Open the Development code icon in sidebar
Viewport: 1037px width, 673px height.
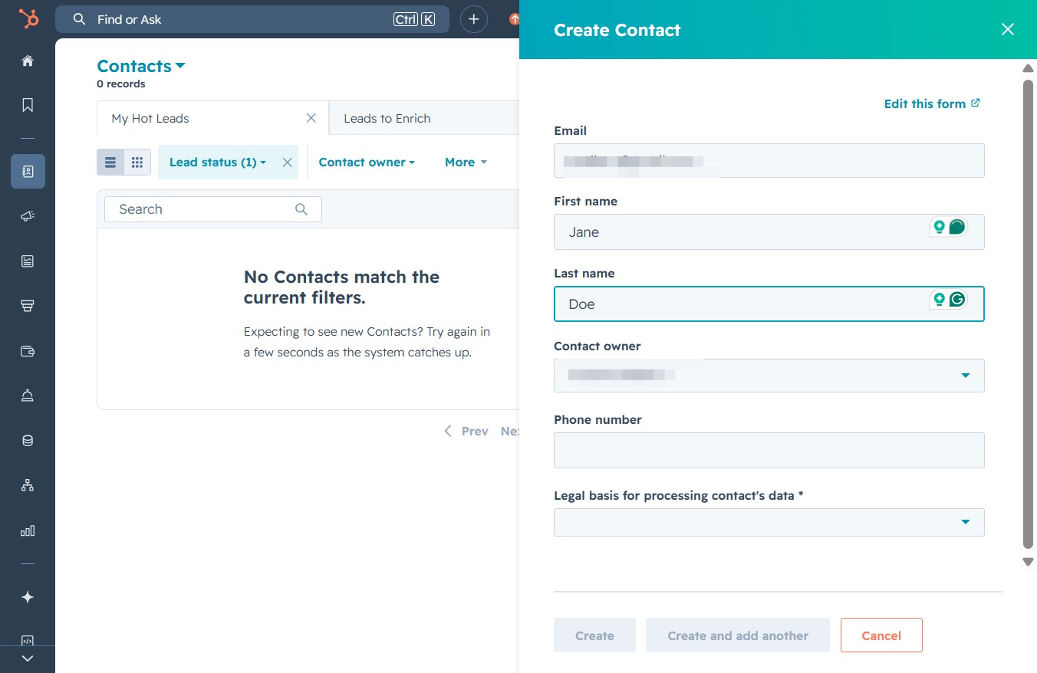pos(28,641)
